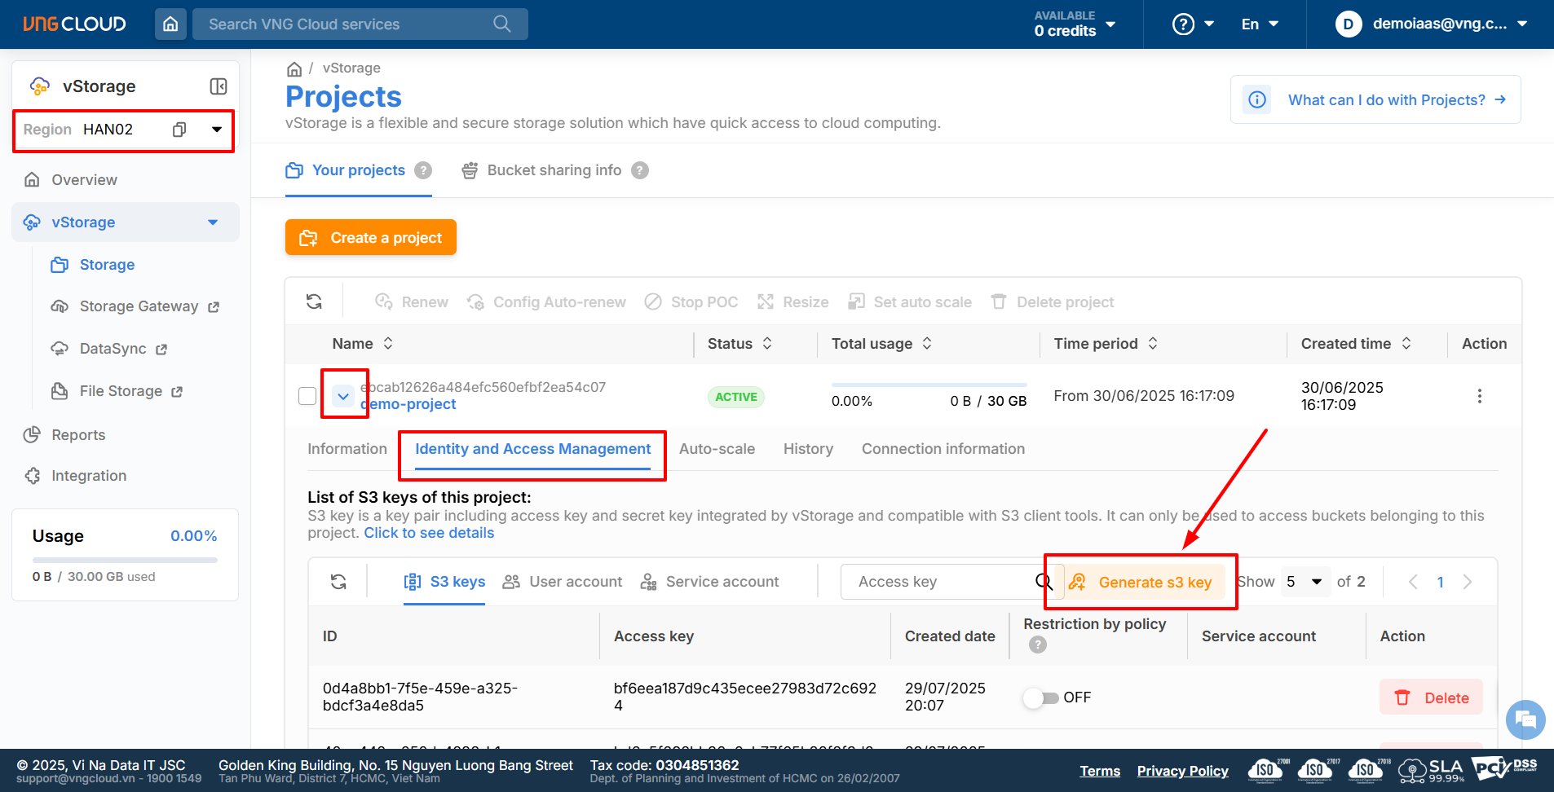The width and height of the screenshot is (1554, 792).
Task: Collapse the vStorage sidebar panel icon
Action: (x=219, y=86)
